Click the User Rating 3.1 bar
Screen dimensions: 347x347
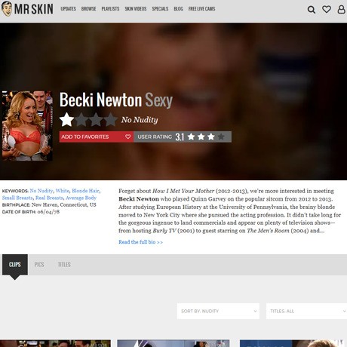tap(183, 137)
